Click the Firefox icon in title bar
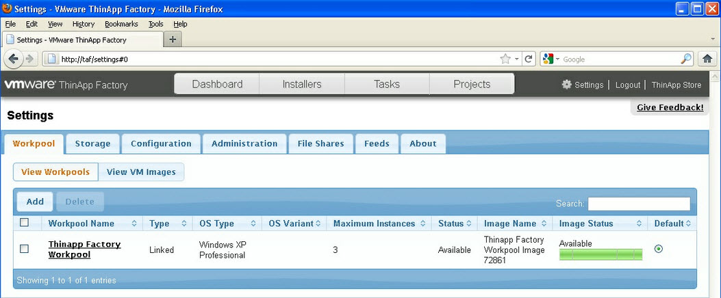This screenshot has height=298, width=721. (7, 8)
